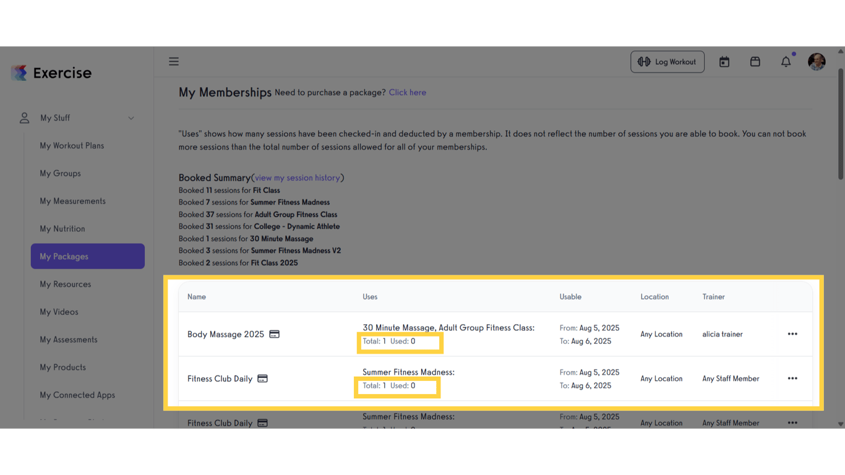Select My Nutrition in the sidebar
The height and width of the screenshot is (475, 845).
coord(62,228)
